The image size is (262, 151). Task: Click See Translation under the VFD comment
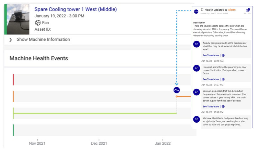pyautogui.click(x=211, y=106)
